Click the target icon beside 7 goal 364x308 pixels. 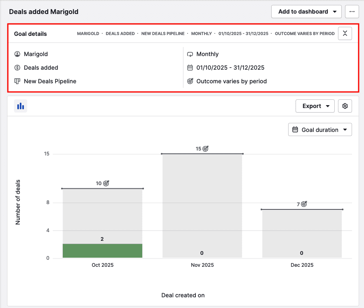[304, 204]
